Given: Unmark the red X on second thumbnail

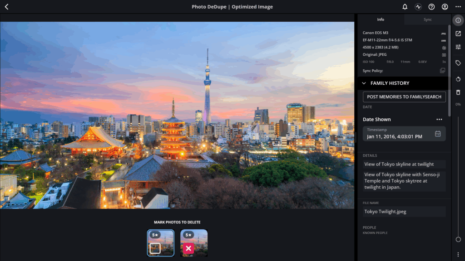Looking at the screenshot, I should (188, 248).
